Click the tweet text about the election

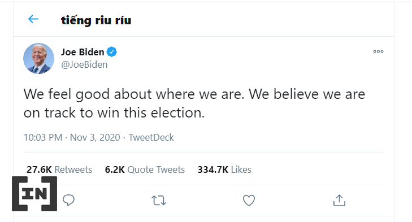pyautogui.click(x=194, y=103)
